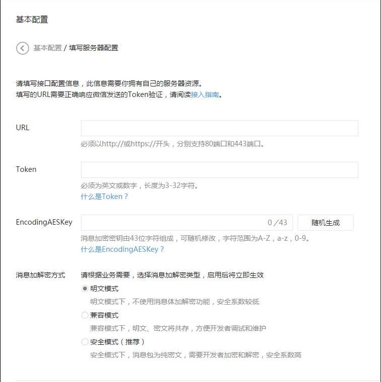The height and width of the screenshot is (382, 381).
Task: Click the 基本配置 page heading
Action: (x=32, y=20)
